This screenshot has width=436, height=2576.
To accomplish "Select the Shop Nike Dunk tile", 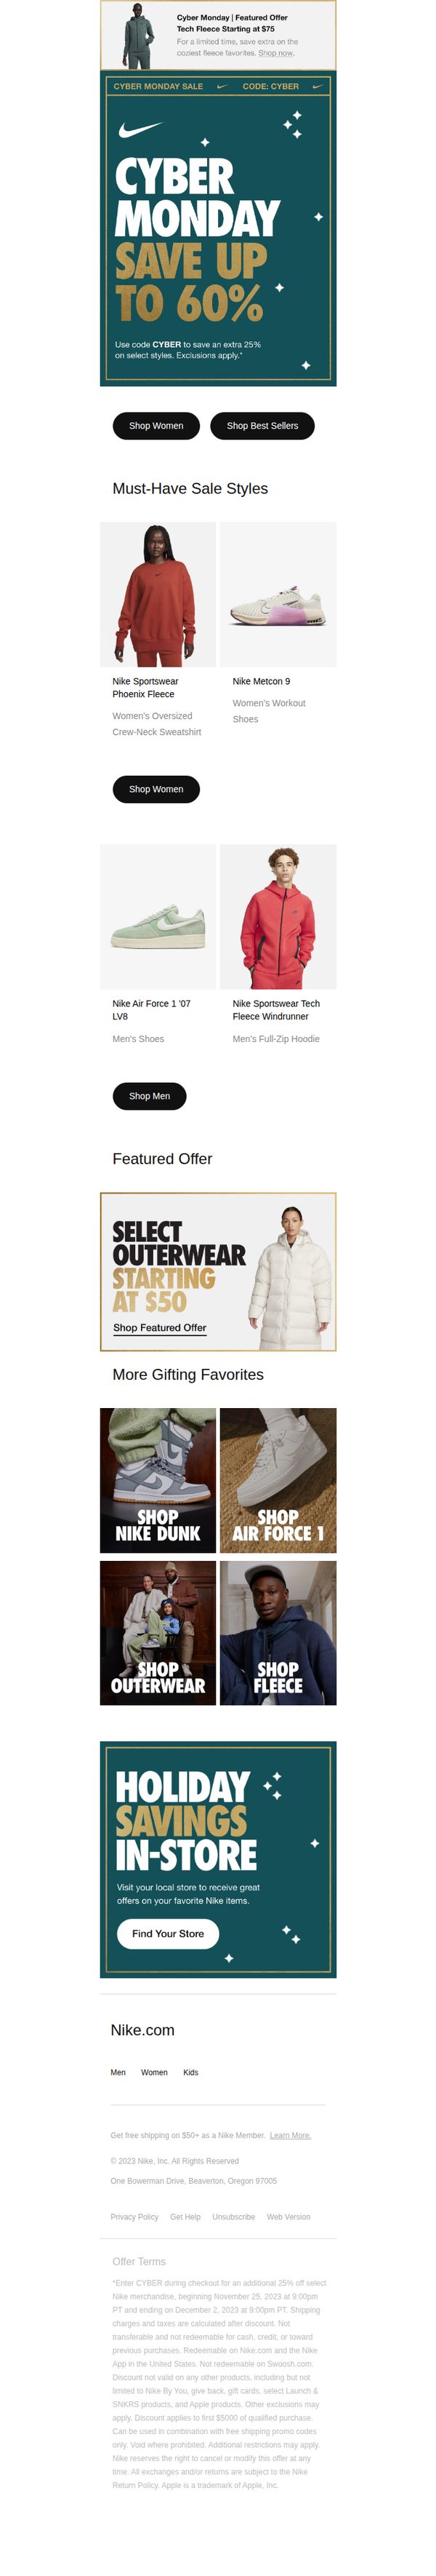I will point(158,1480).
